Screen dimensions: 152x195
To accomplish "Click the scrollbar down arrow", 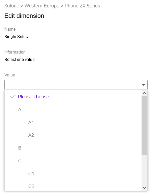I will tap(144, 188).
